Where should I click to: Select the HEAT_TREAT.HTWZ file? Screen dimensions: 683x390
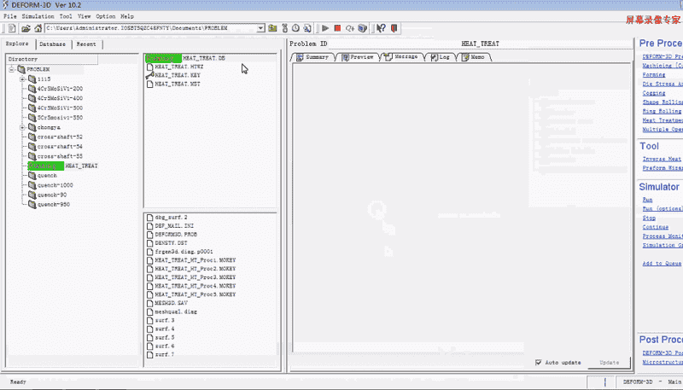tap(179, 67)
